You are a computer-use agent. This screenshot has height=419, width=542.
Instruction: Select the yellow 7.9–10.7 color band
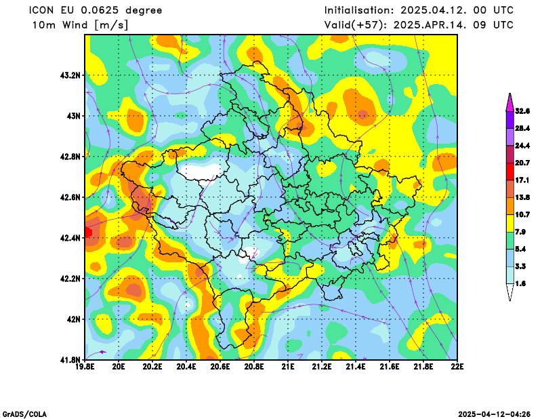510,224
